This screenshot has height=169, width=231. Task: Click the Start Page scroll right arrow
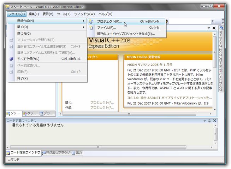coord(210,114)
